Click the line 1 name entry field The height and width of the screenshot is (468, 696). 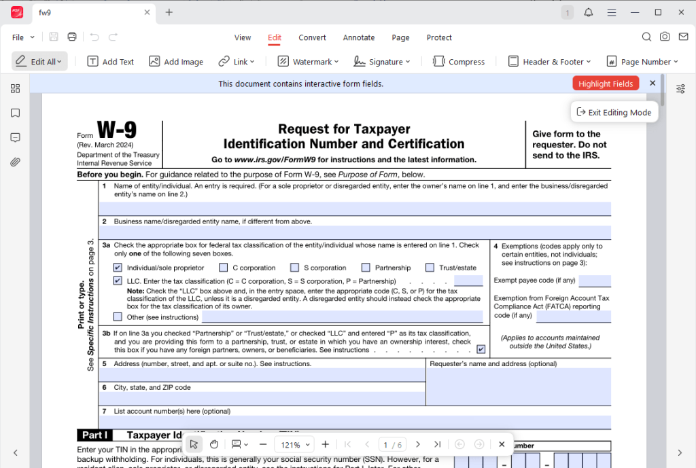tap(355, 209)
